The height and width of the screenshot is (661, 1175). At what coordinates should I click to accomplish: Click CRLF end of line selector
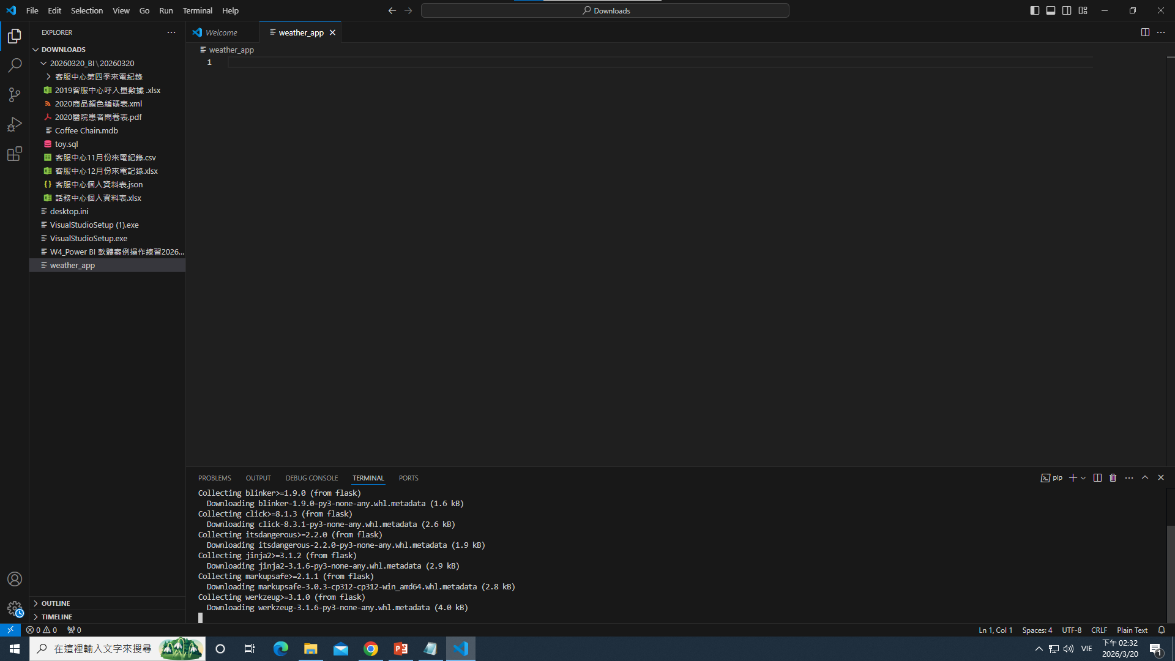tap(1099, 630)
